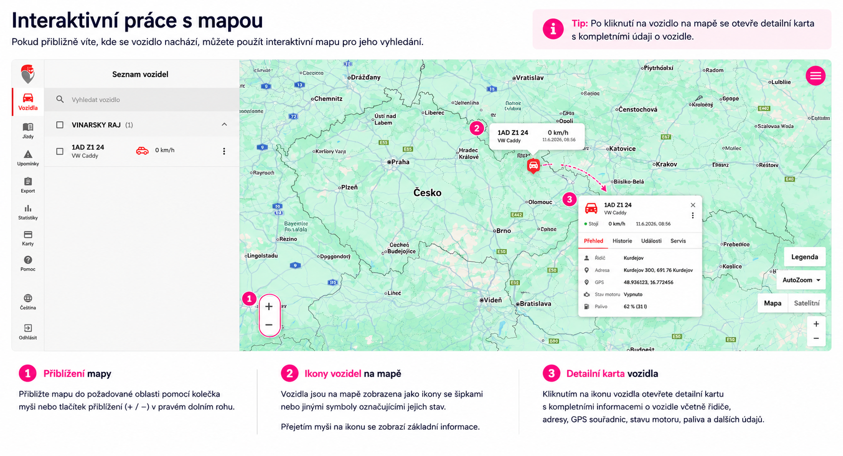Image resolution: width=843 pixels, height=456 pixels.
Task: Click fuel icon next to Palivo
Action: (587, 307)
